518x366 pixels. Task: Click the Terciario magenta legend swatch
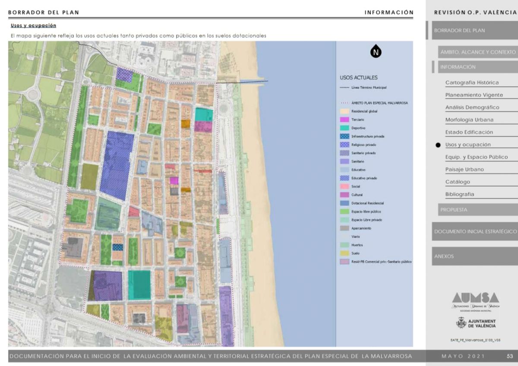point(345,120)
